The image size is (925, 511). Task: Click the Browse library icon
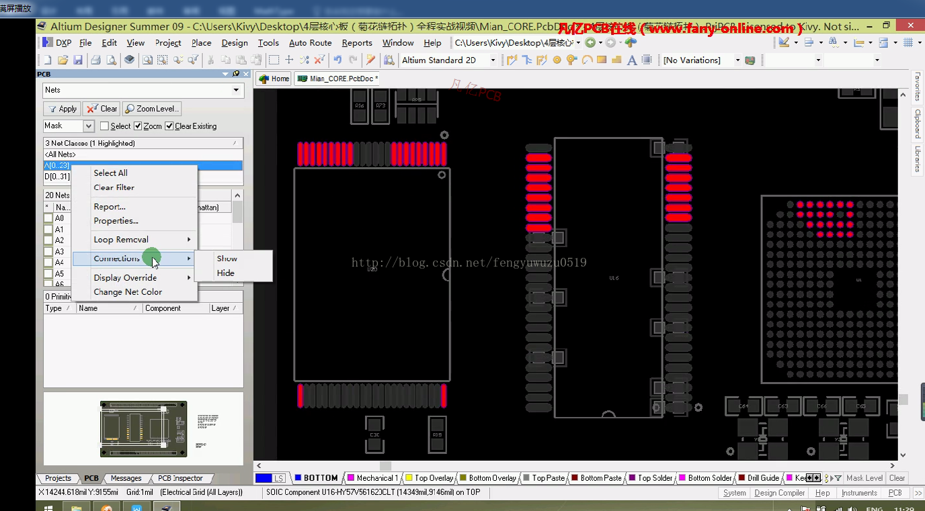389,60
